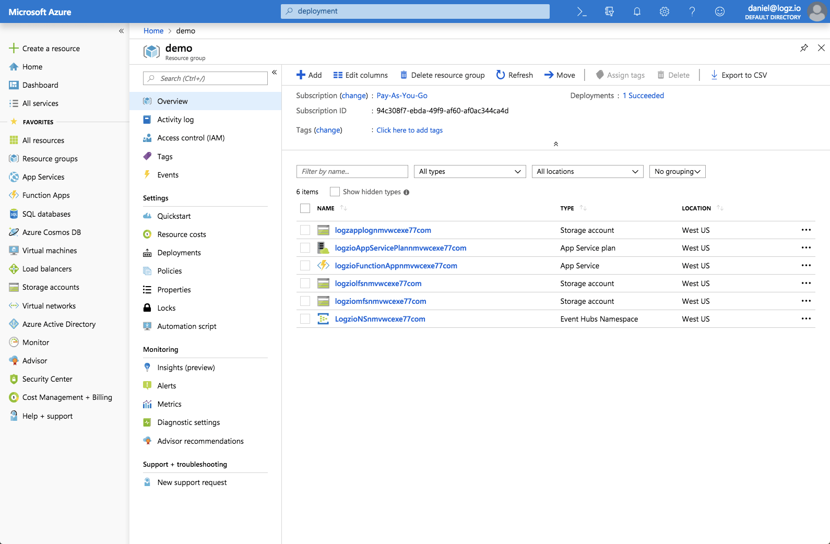This screenshot has height=544, width=830.
Task: Click the Security Center shield icon
Action: coord(14,379)
